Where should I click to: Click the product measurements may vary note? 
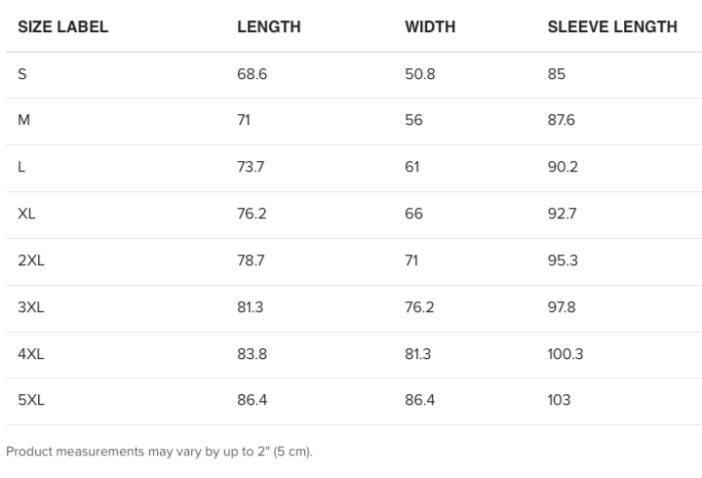(159, 452)
